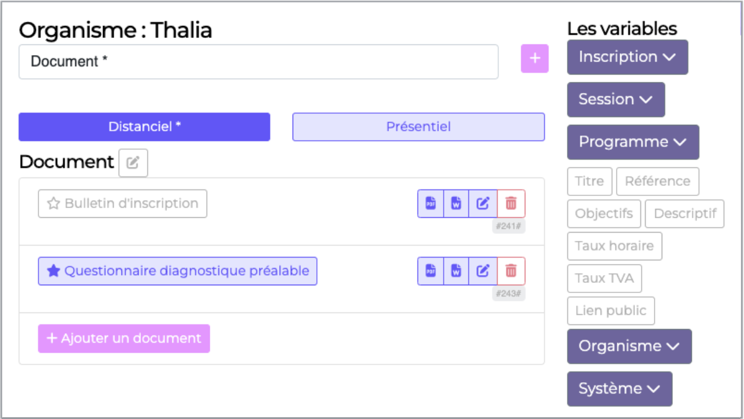Open the Organisme variables dropdown
Viewport: 744px width, 419px height.
click(x=629, y=346)
